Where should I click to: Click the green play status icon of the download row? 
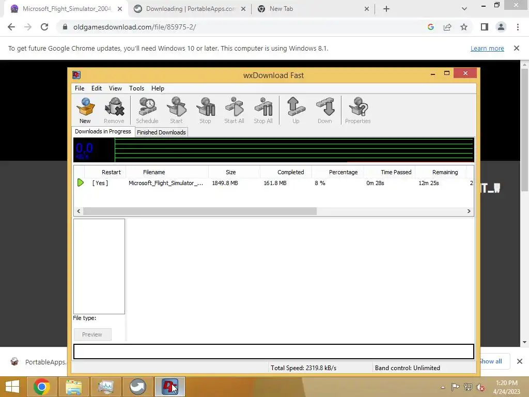[80, 182]
